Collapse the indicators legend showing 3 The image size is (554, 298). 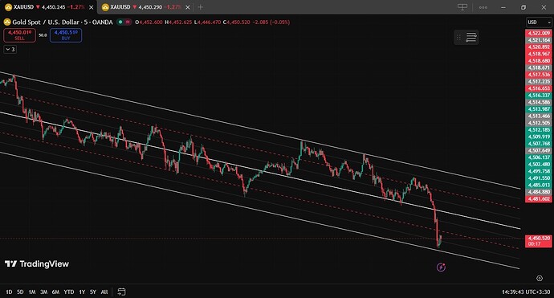[10, 49]
